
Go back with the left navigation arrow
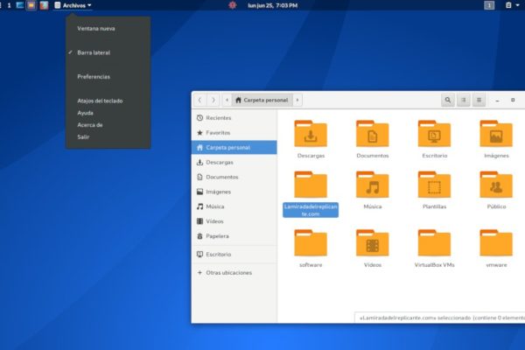[200, 100]
